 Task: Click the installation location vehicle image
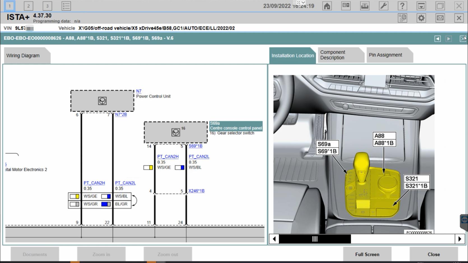click(x=354, y=154)
